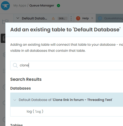Close the Help tab
The width and height of the screenshot is (123, 126).
(x=92, y=18)
